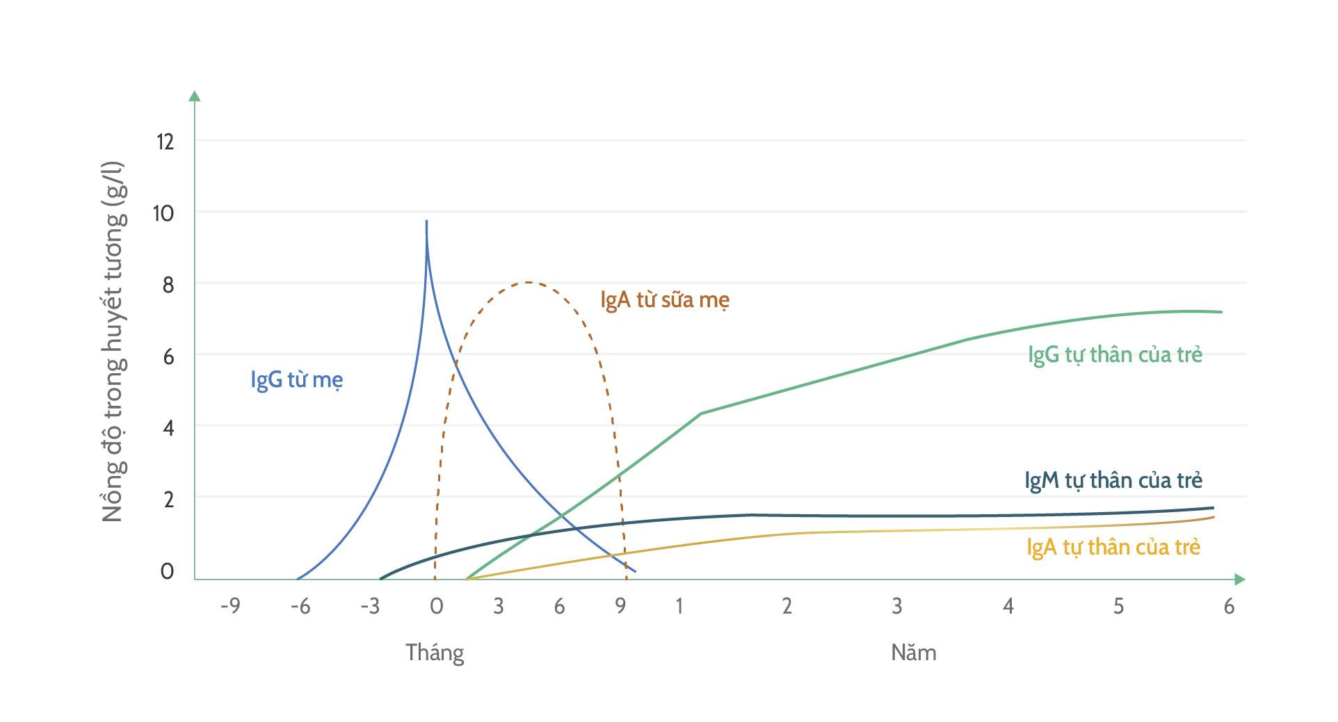Click the year 5 tick label

[x=1118, y=606]
